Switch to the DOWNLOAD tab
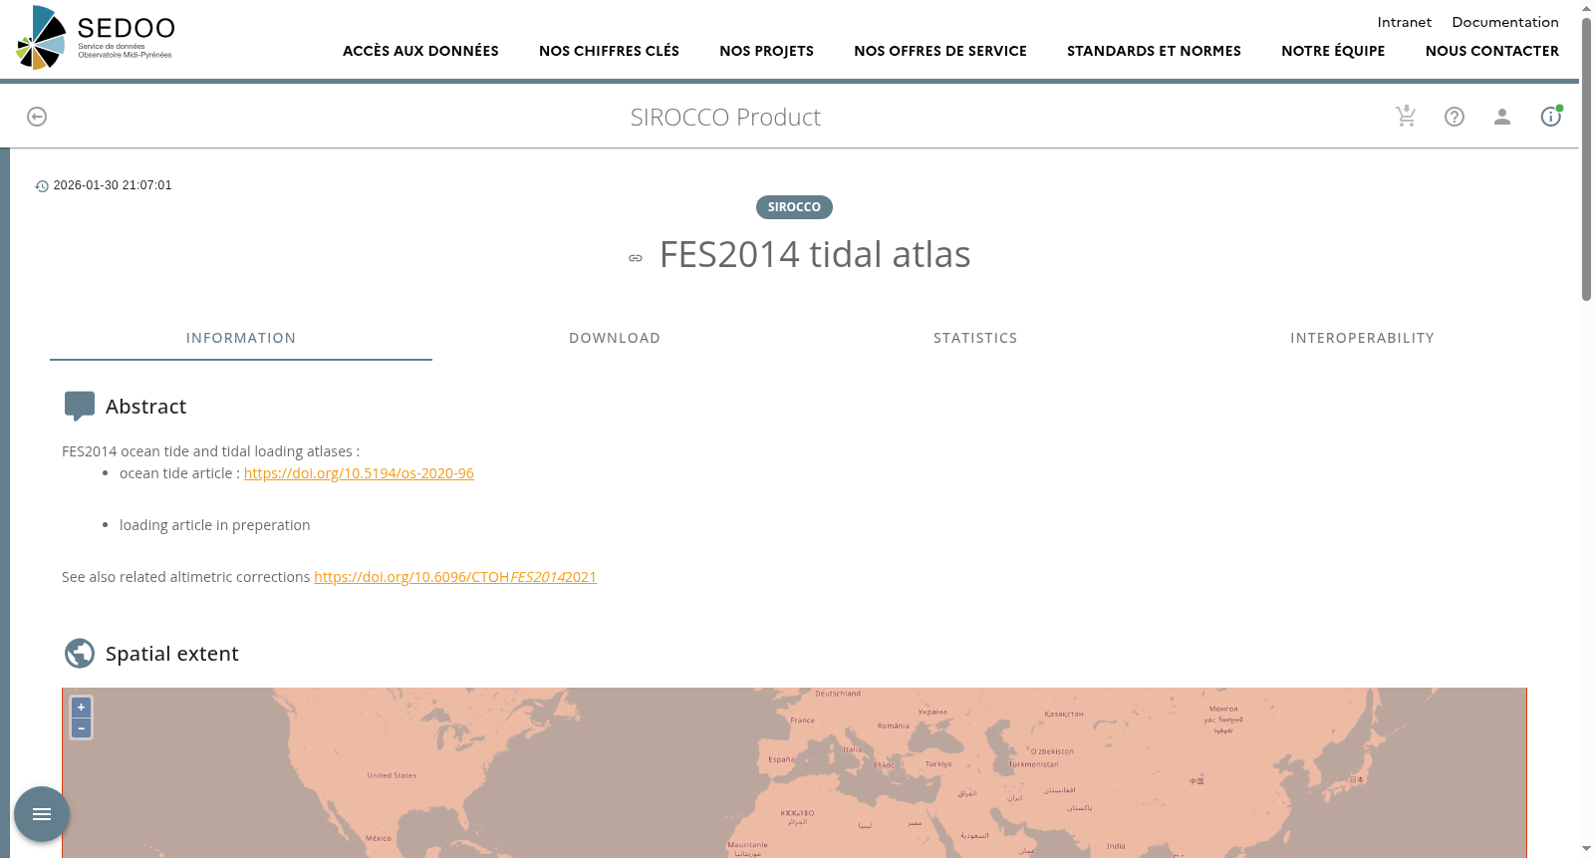 (615, 338)
